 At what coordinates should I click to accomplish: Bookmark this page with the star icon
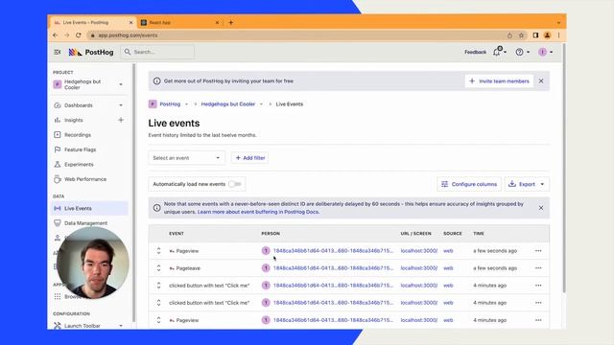click(521, 35)
